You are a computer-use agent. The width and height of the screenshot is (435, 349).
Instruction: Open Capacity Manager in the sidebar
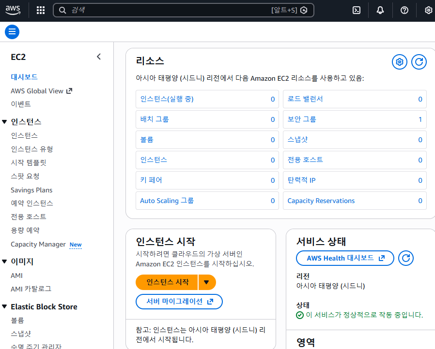coord(38,244)
